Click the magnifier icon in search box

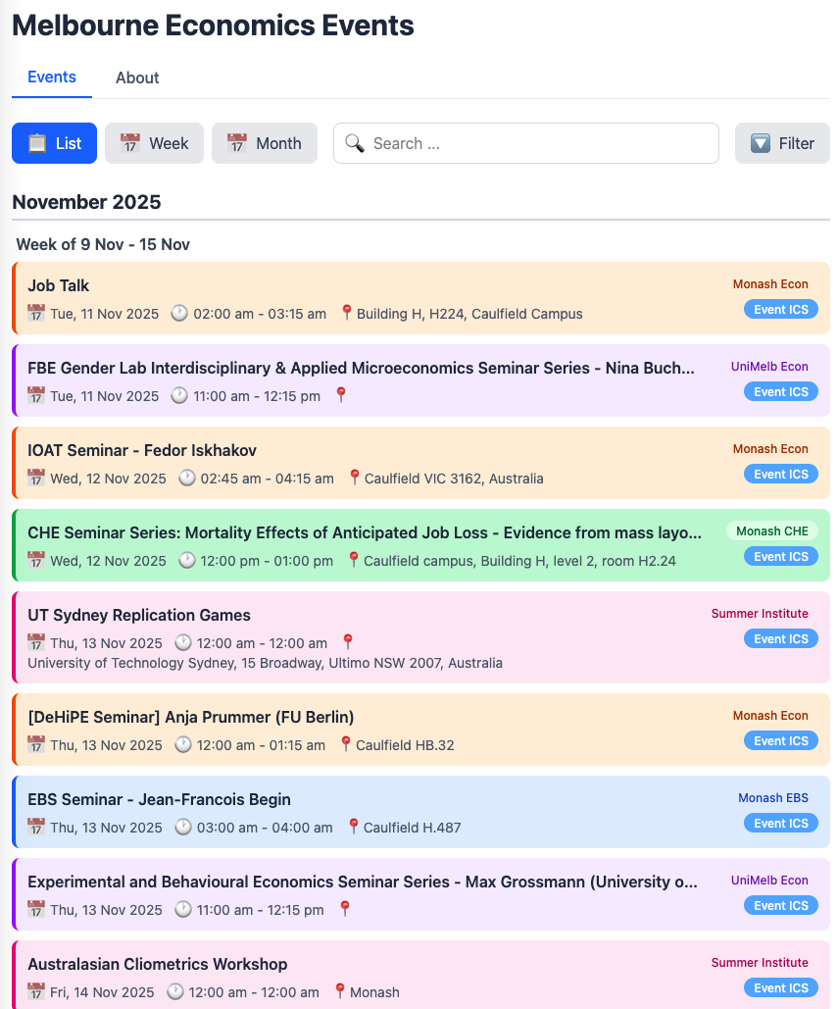(x=355, y=143)
